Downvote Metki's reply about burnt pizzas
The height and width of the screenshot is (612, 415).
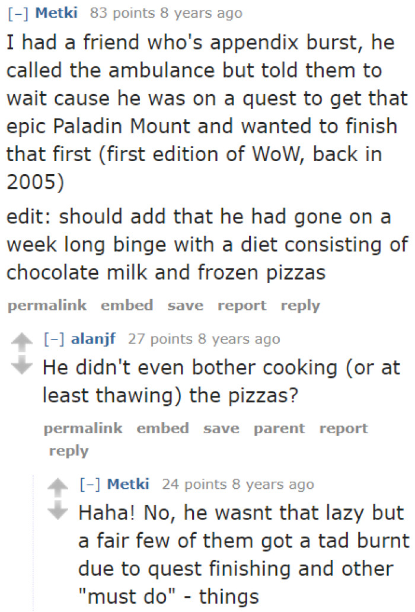(59, 510)
